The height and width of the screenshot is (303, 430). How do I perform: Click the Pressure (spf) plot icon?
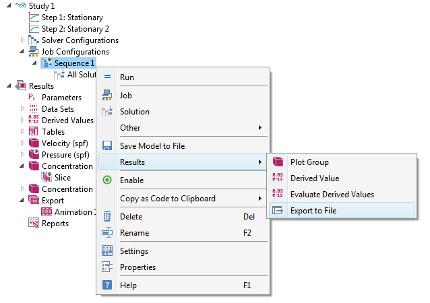(34, 154)
